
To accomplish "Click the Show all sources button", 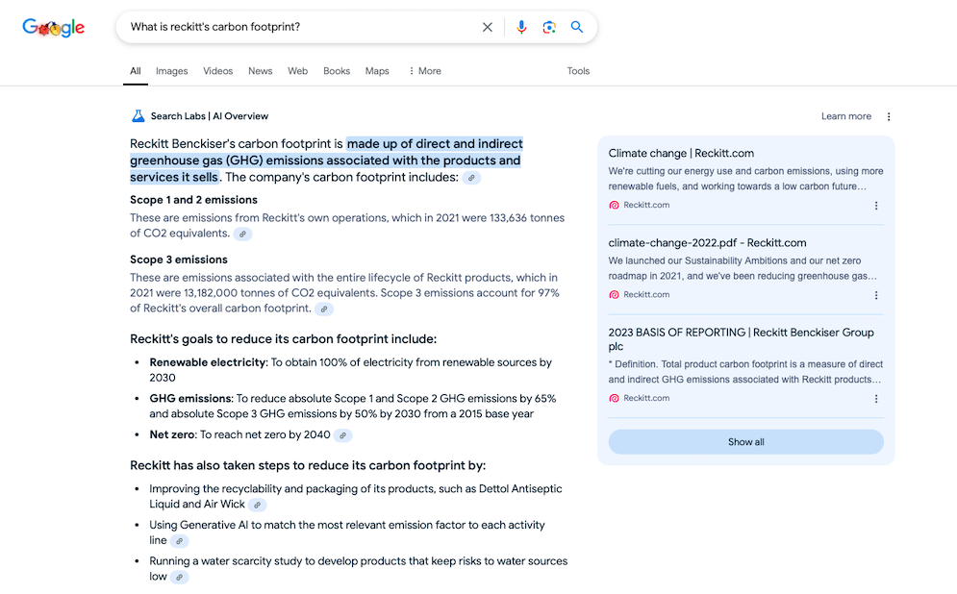I will pyautogui.click(x=745, y=442).
